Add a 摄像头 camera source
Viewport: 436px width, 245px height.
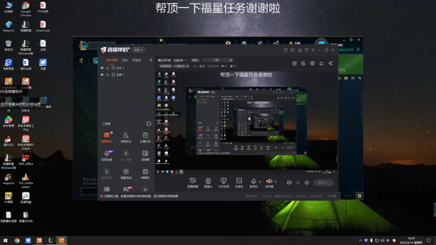(208, 183)
